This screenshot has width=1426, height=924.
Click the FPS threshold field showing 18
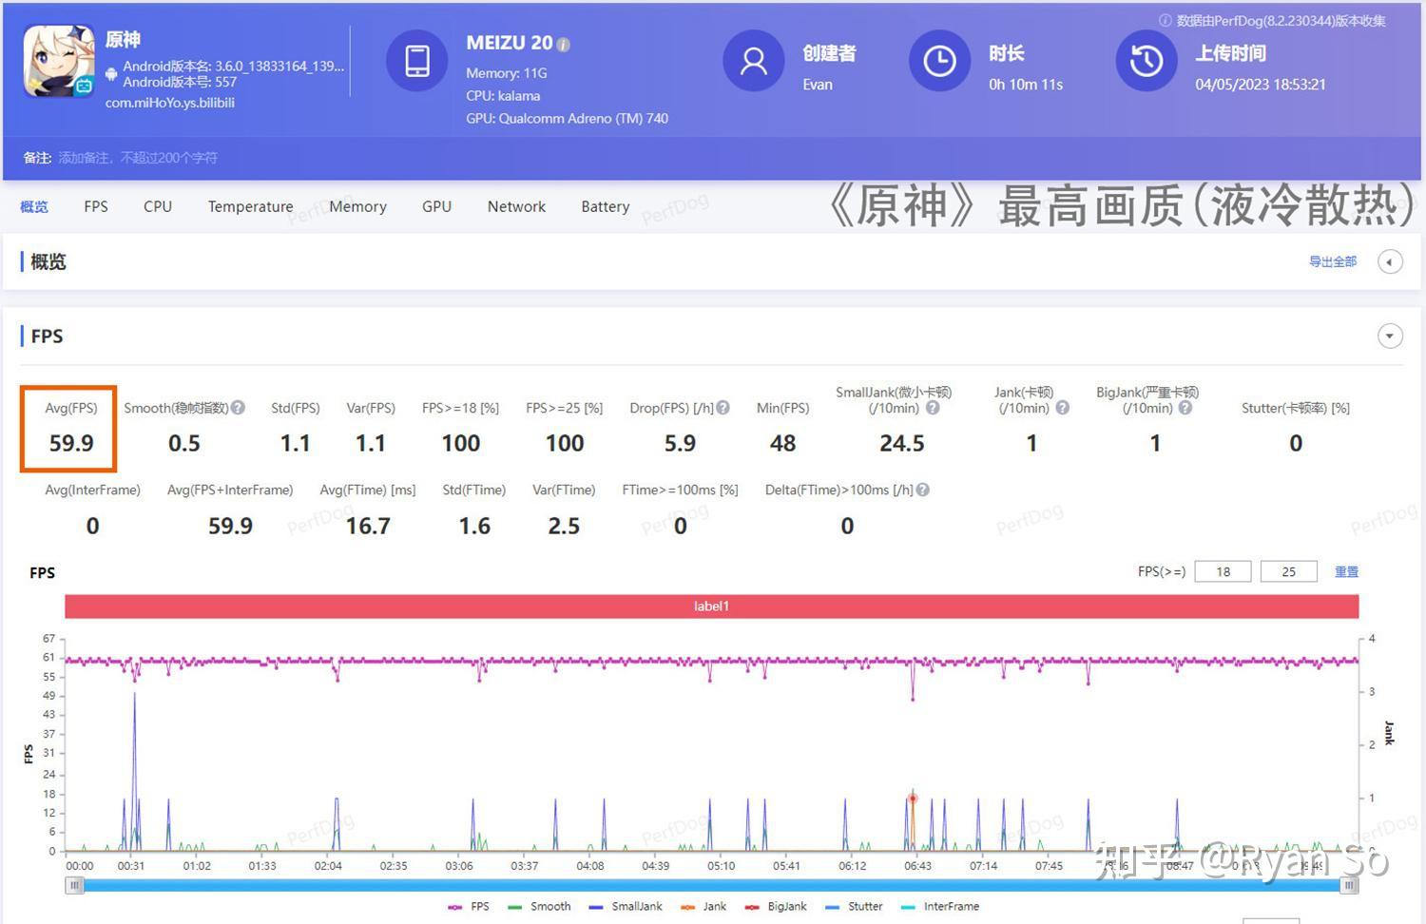[x=1223, y=571]
